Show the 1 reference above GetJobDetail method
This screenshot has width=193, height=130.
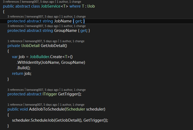15,41
